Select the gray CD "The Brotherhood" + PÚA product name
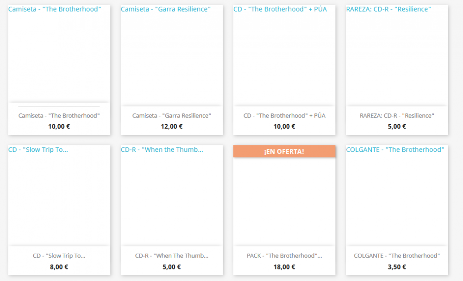Screen dimensions: 463x281 click(x=284, y=116)
